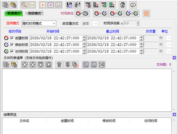Click the 访问时间 end time field

pos(113,51)
